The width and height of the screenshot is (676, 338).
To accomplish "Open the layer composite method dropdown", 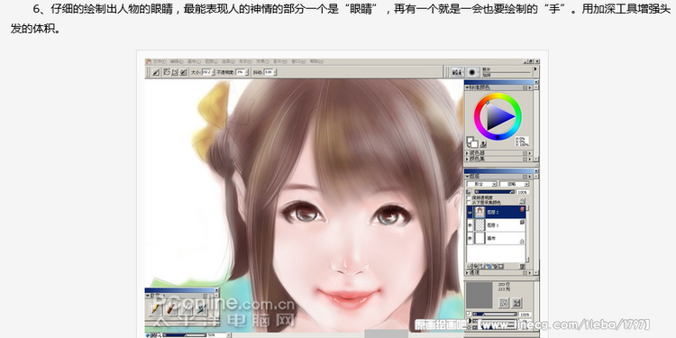I will [481, 184].
